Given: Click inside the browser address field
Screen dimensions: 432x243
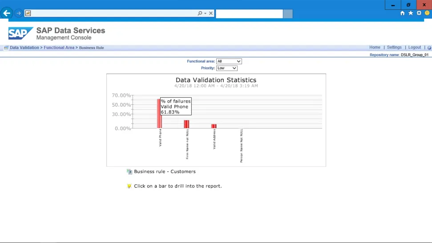Looking at the screenshot, I should click(111, 13).
